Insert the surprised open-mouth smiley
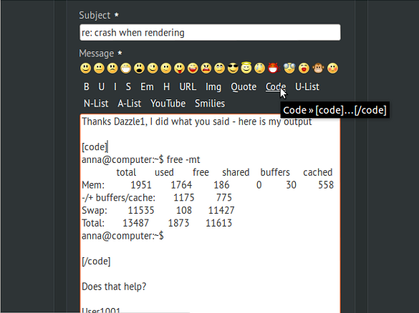Image resolution: width=419 pixels, height=313 pixels. (x=139, y=69)
